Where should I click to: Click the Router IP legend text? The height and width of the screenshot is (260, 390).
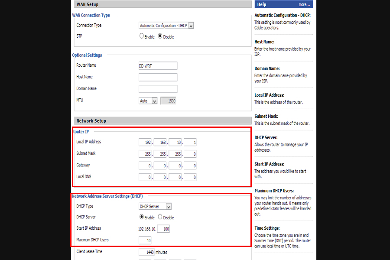[81, 132]
